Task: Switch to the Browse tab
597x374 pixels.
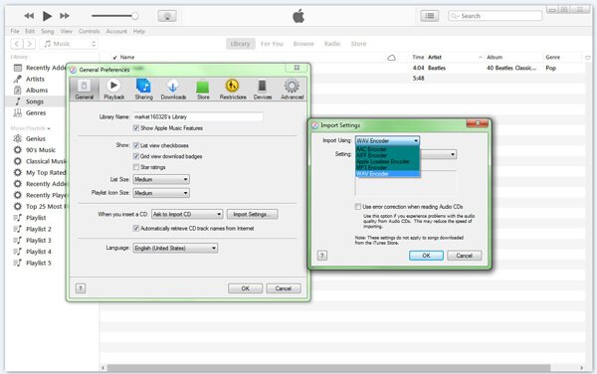Action: [303, 44]
